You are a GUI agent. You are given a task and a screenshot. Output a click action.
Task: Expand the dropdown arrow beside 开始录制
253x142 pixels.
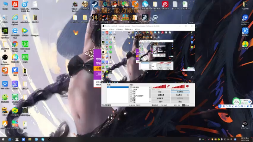coord(188,95)
